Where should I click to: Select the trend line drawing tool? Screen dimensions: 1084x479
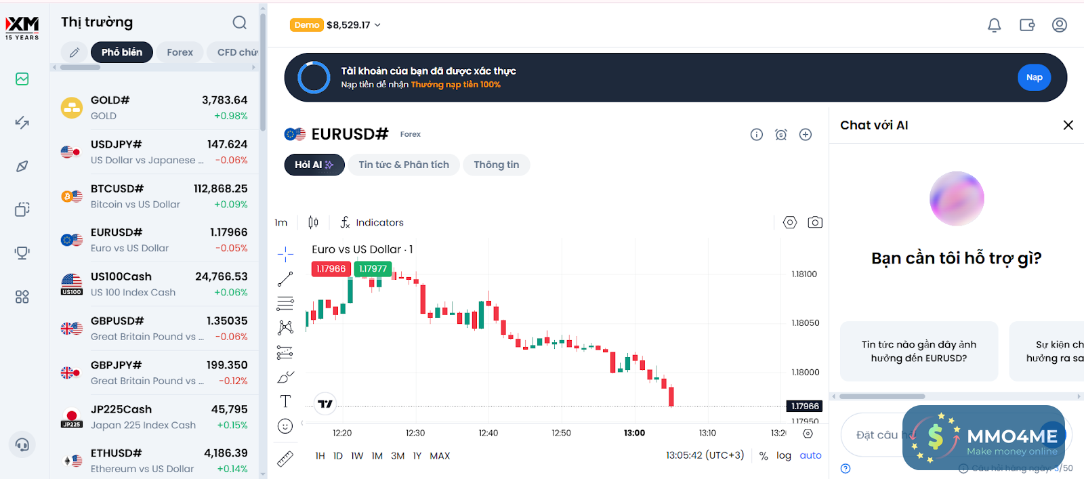coord(285,278)
